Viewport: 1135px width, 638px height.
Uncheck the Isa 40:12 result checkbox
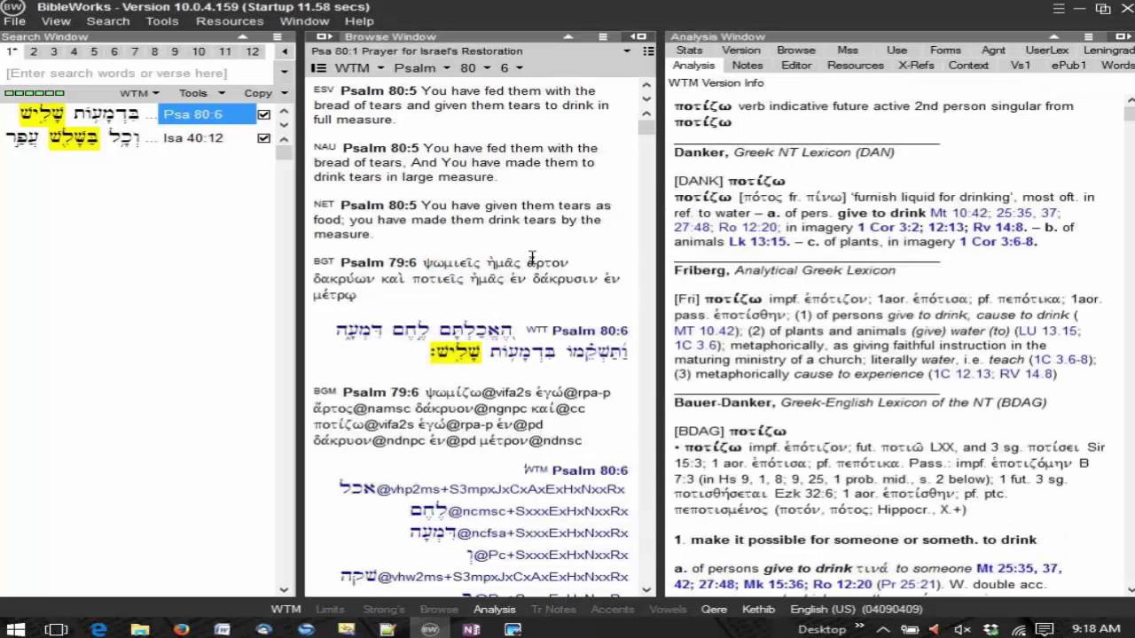tap(263, 138)
